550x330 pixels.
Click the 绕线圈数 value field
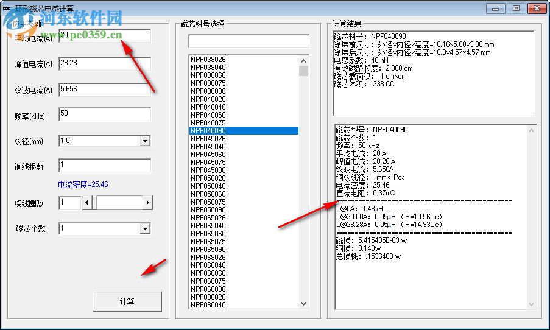pyautogui.click(x=70, y=203)
